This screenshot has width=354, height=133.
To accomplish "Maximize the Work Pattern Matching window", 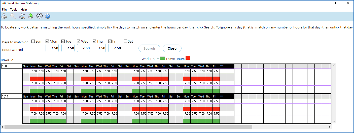I will tap(337, 3).
